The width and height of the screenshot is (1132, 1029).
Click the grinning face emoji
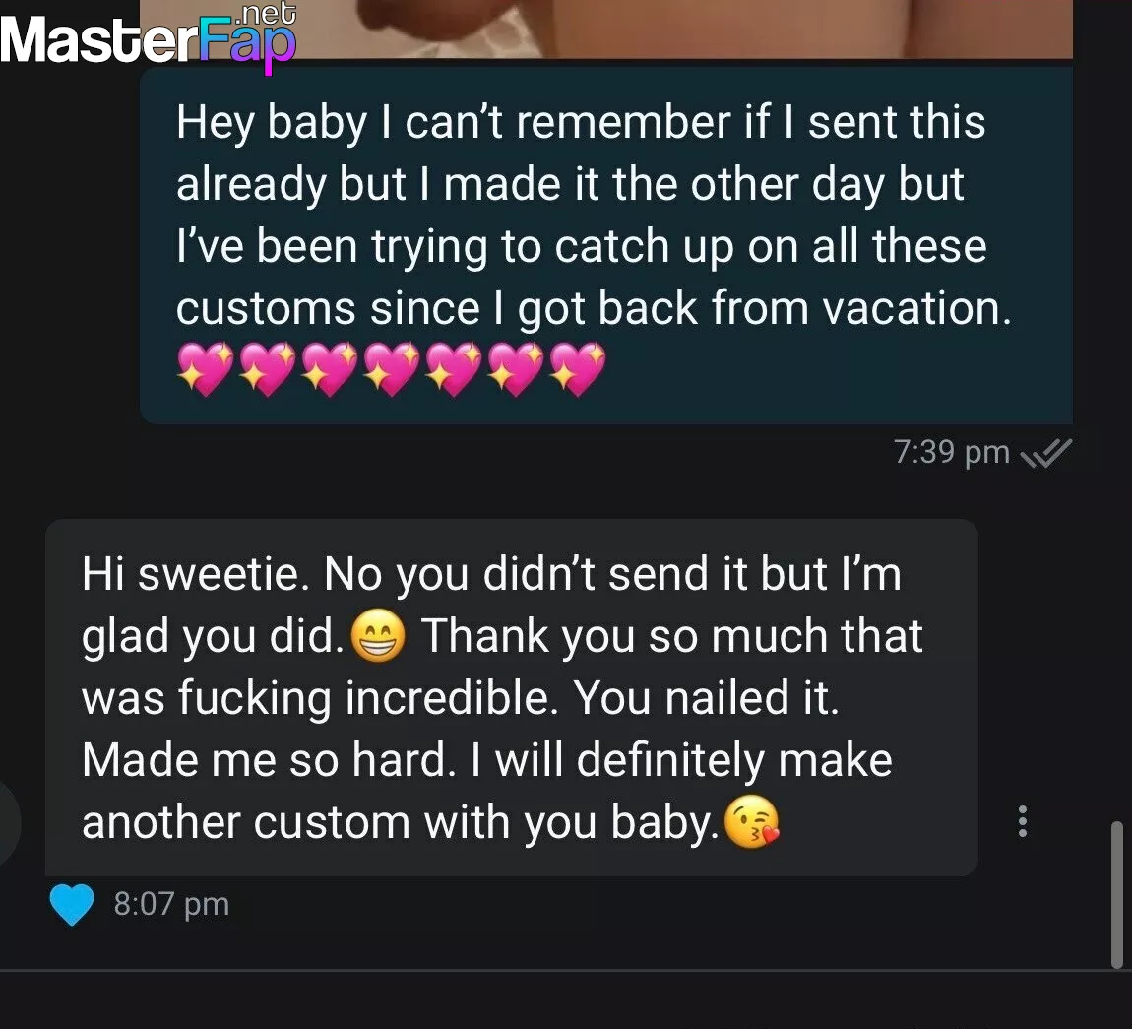378,635
